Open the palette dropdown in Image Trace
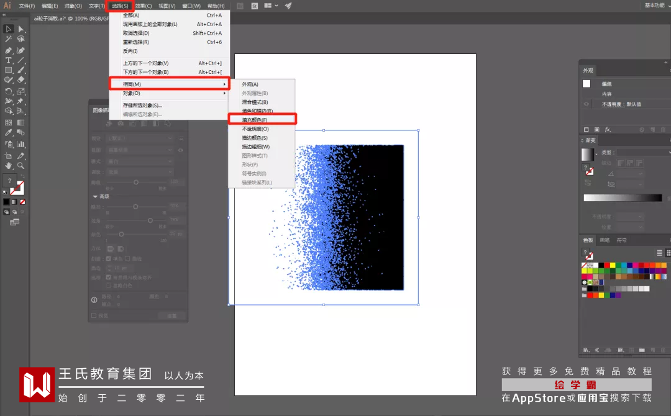This screenshot has width=671, height=416. click(x=140, y=172)
